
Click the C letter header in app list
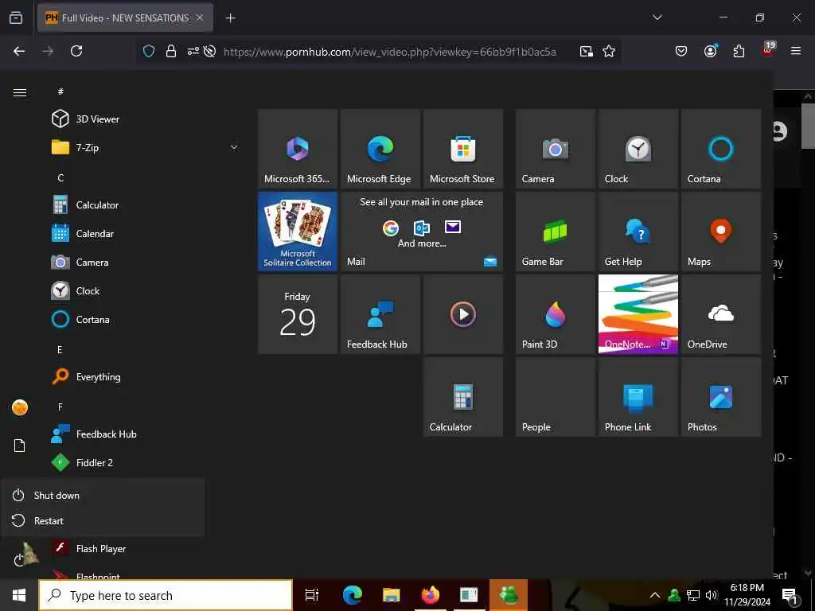tap(60, 177)
